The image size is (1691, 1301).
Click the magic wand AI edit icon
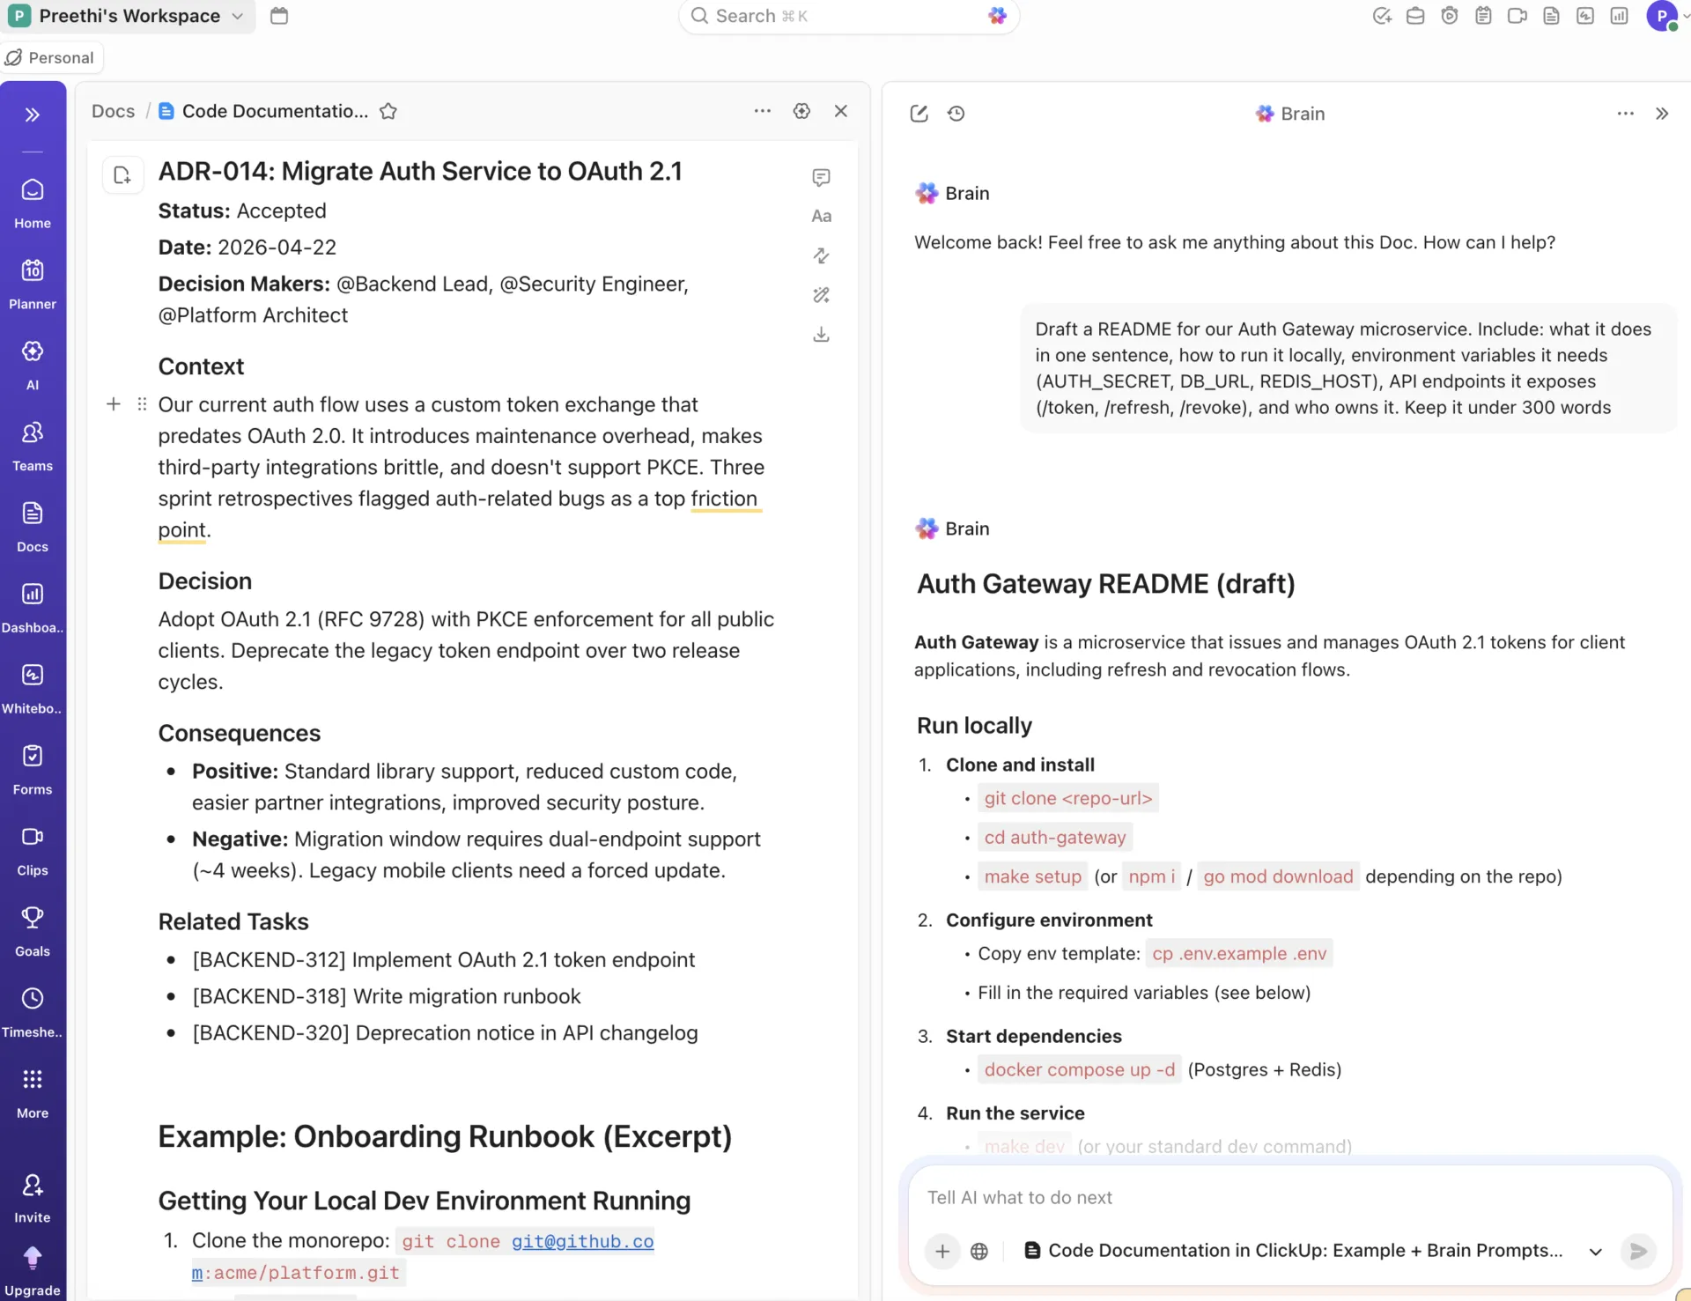[821, 295]
